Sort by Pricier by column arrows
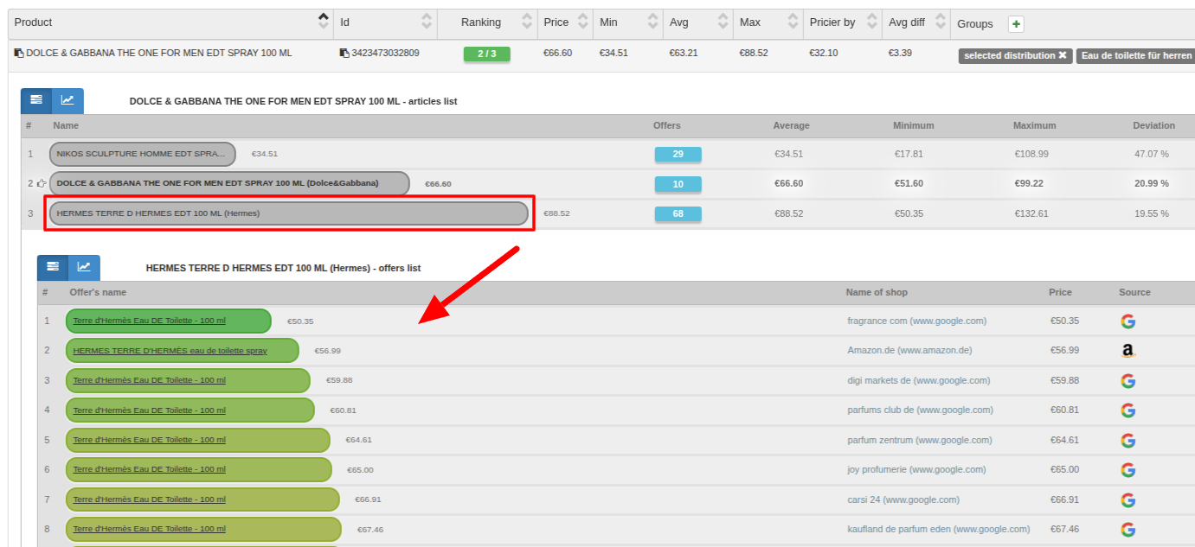 point(871,22)
